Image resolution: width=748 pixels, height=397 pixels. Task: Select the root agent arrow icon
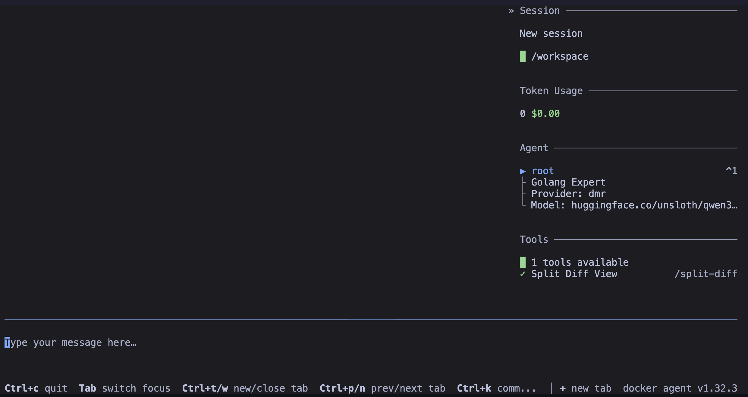pos(523,171)
